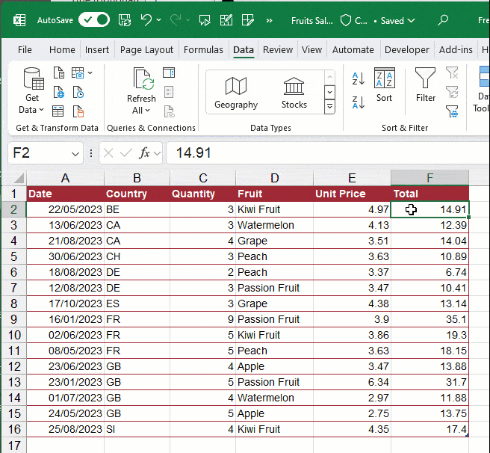490x453 pixels.
Task: Select the Geography data type
Action: 236,93
